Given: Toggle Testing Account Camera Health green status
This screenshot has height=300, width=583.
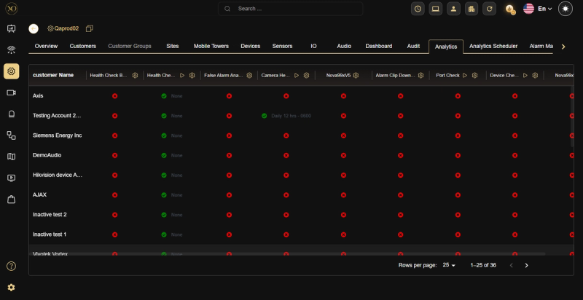Looking at the screenshot, I should 265,116.
